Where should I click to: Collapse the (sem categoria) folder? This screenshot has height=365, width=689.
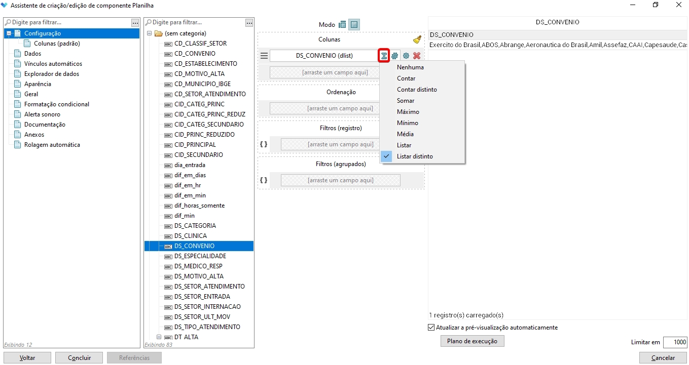pos(150,33)
